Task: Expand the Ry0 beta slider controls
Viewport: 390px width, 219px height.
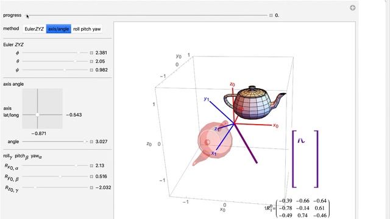Action: coord(91,176)
